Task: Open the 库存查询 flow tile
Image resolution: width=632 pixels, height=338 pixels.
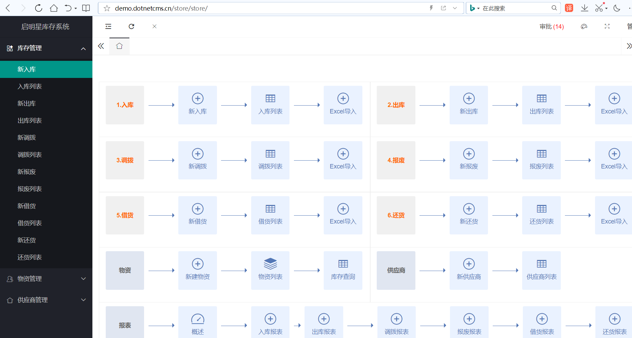Action: pos(343,270)
